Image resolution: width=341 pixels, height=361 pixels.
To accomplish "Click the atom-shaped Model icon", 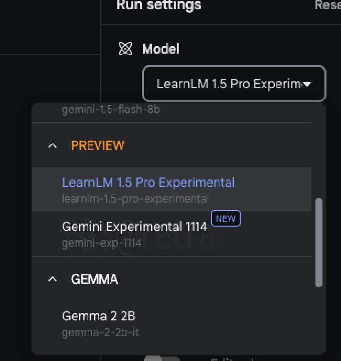I will click(125, 49).
